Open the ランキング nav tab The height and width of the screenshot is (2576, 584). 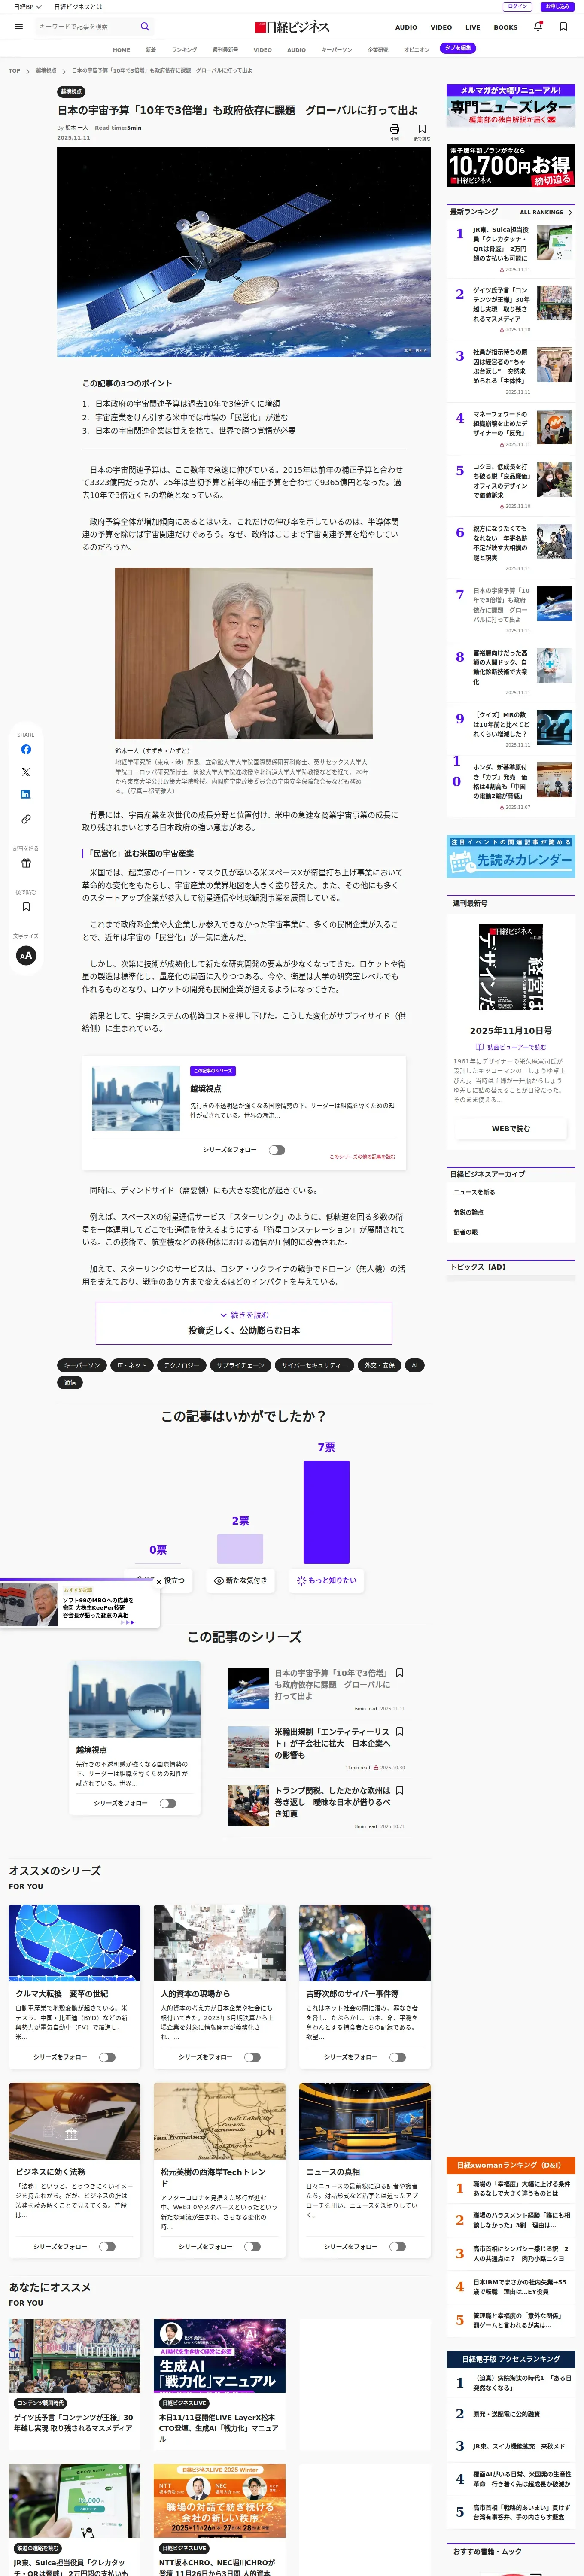pyautogui.click(x=184, y=49)
